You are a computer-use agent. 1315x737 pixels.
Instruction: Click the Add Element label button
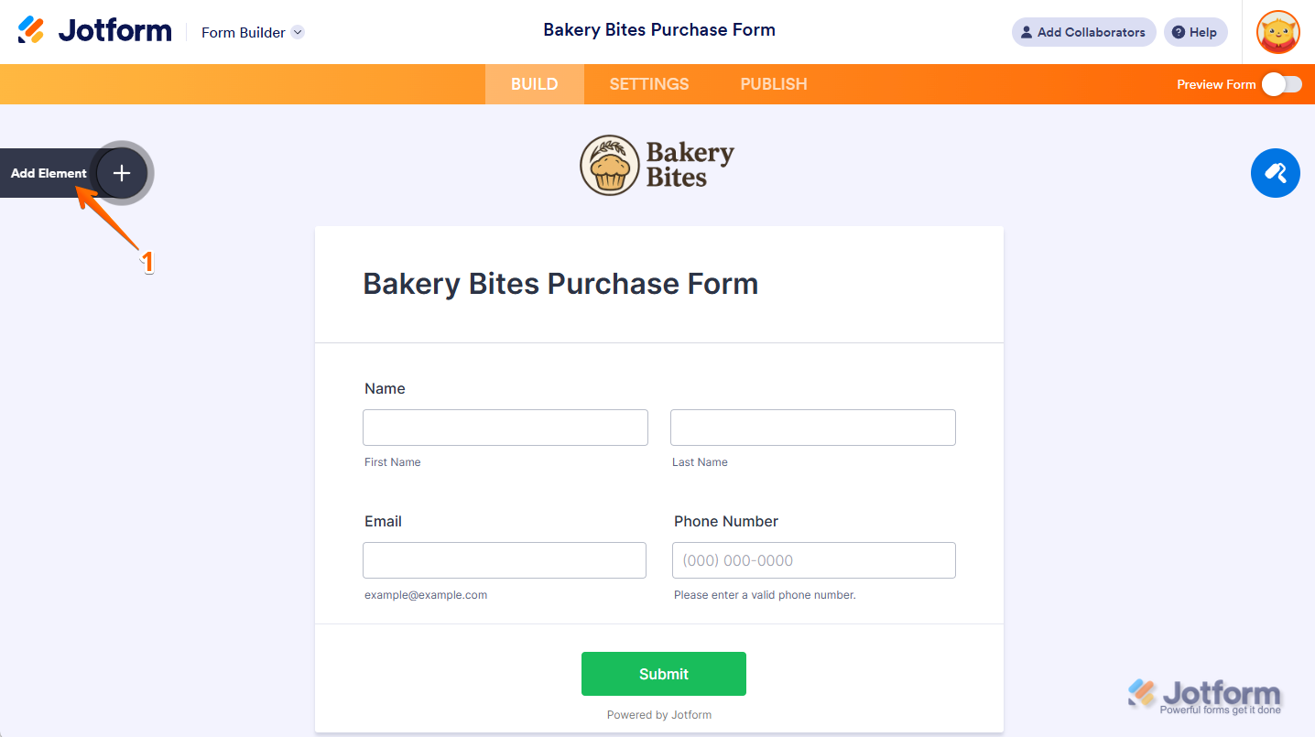click(x=49, y=173)
